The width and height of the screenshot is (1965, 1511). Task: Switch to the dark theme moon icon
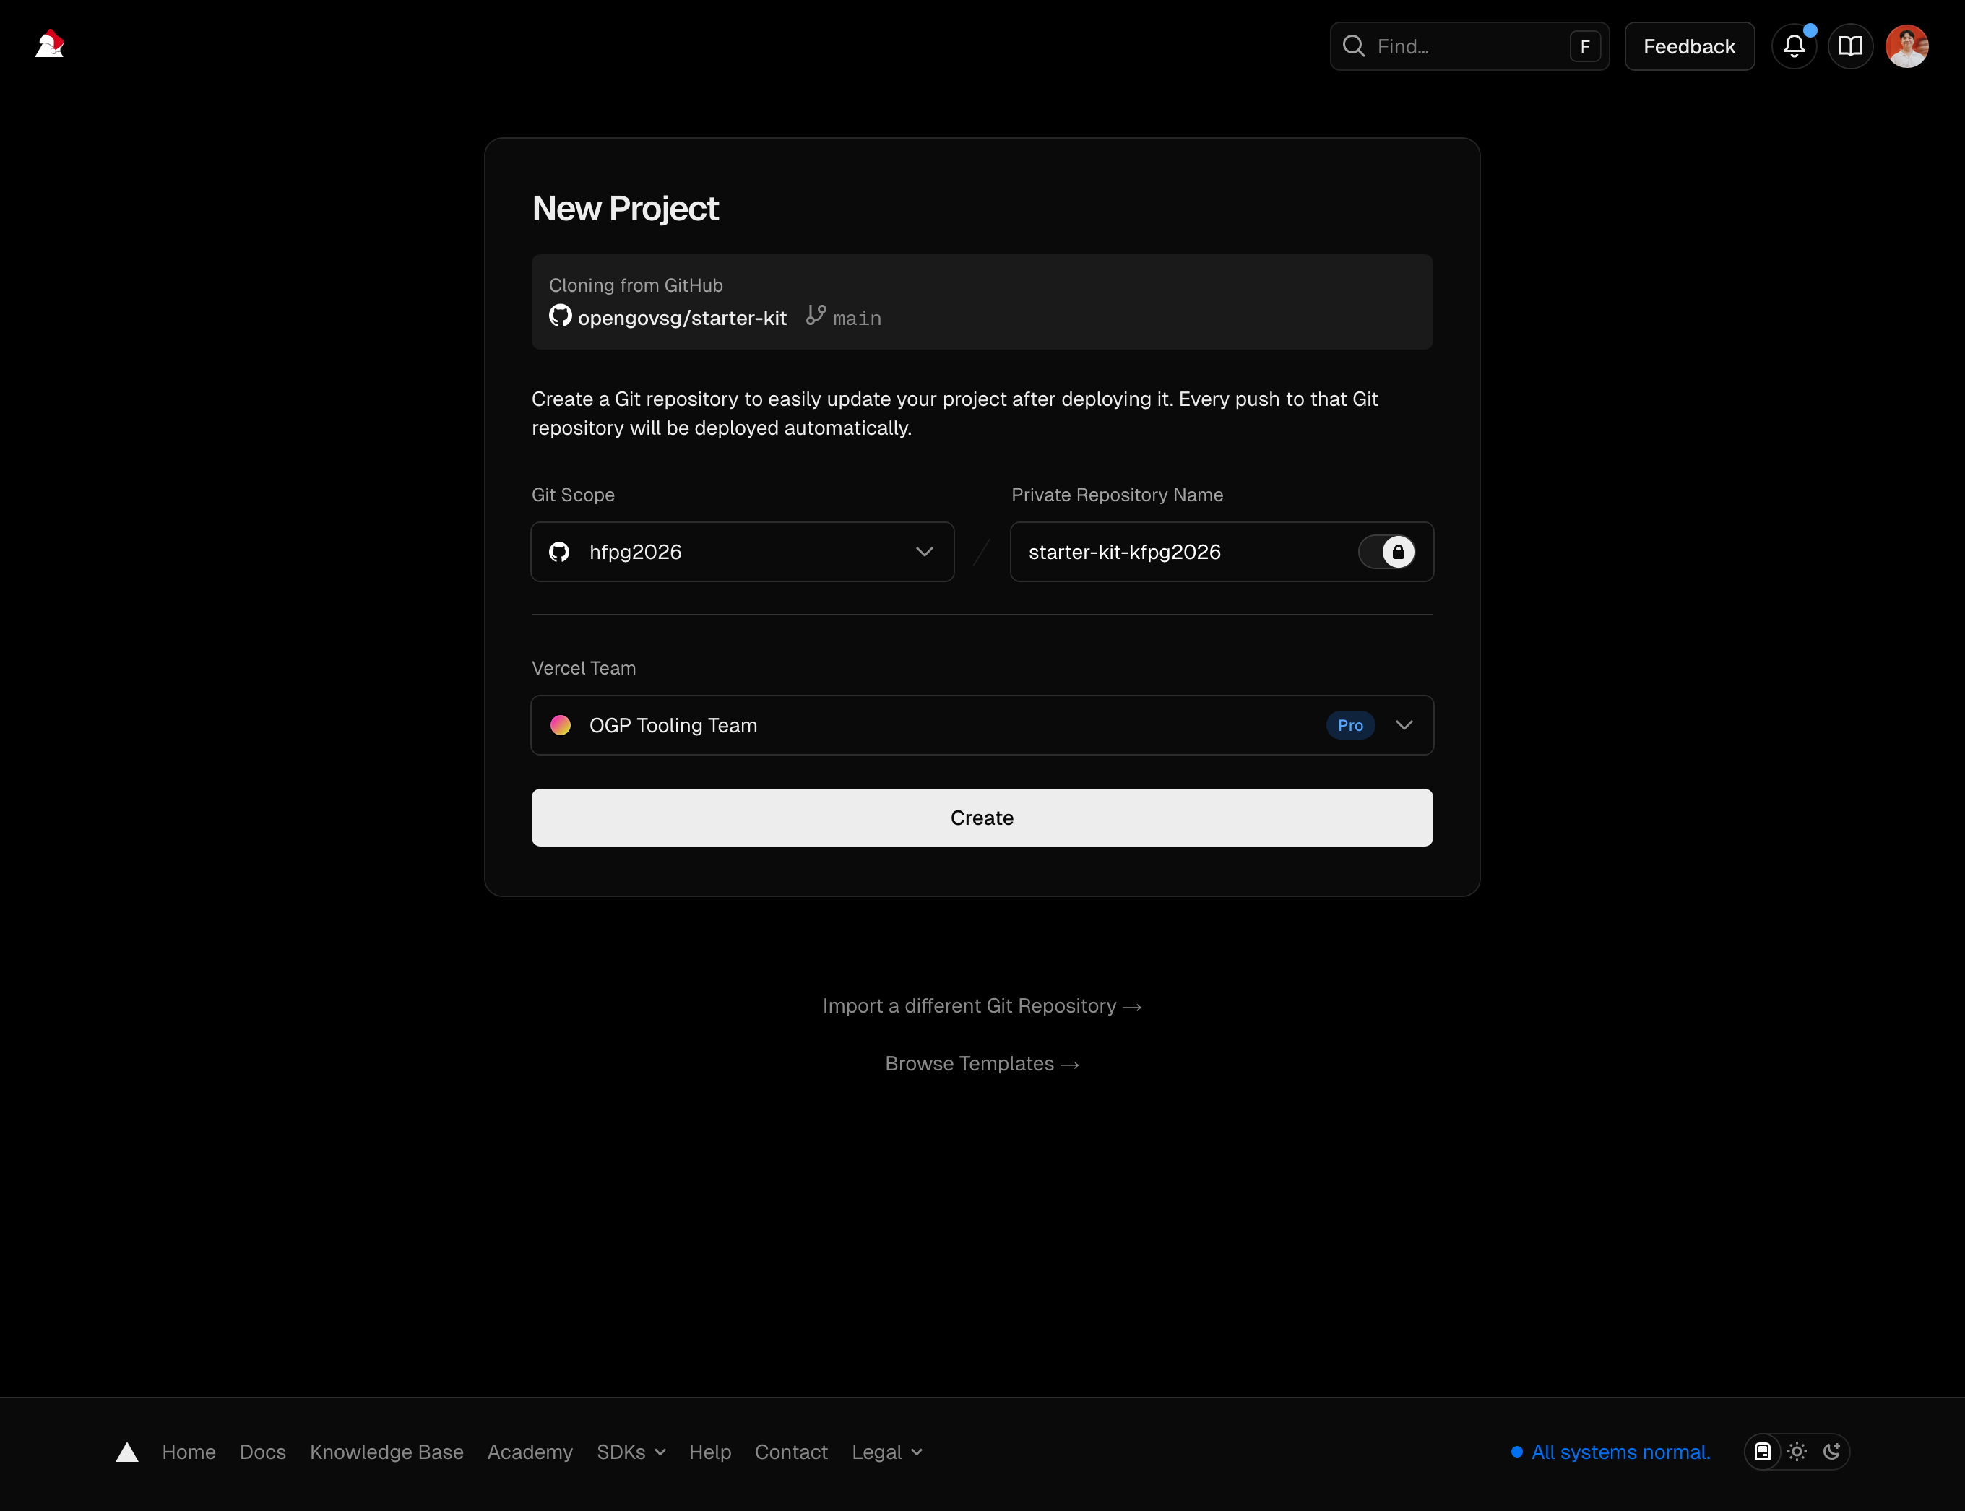point(1831,1451)
